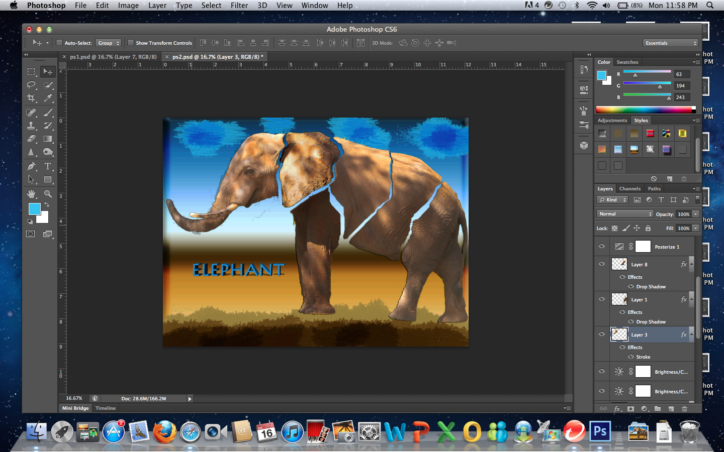
Task: Toggle Quick Mask mode
Action: click(x=31, y=234)
